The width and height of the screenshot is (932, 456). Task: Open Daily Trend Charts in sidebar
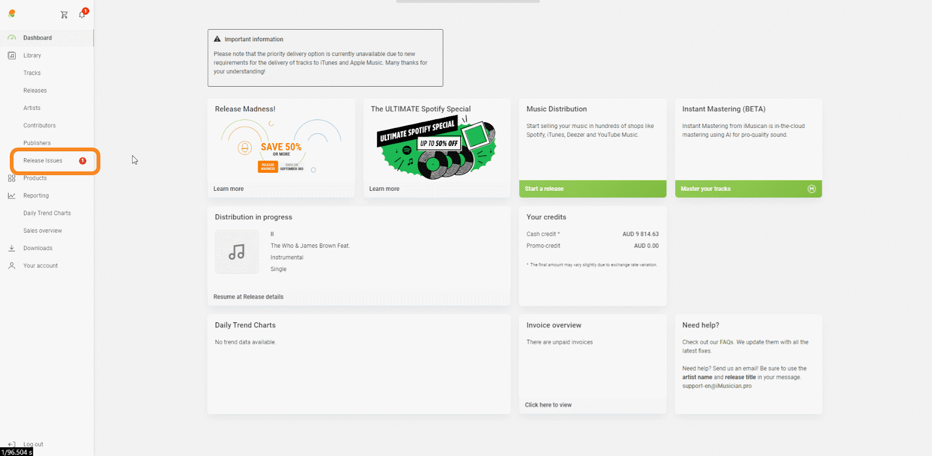(x=47, y=213)
